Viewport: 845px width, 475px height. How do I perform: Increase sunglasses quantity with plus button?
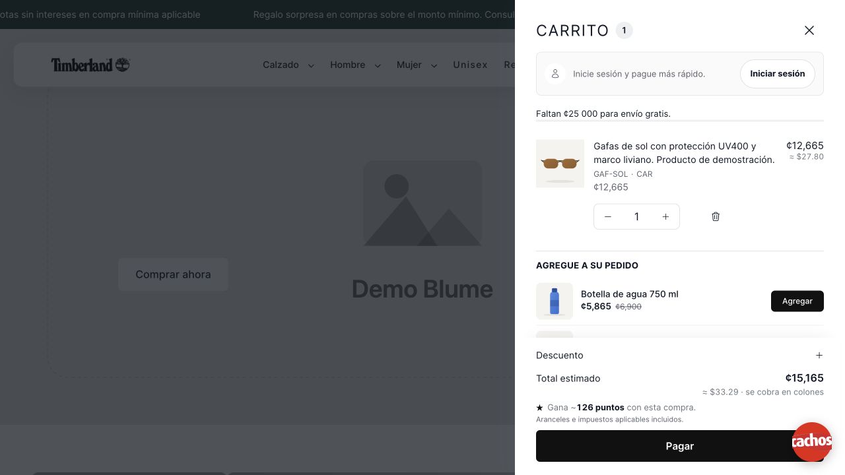(665, 216)
